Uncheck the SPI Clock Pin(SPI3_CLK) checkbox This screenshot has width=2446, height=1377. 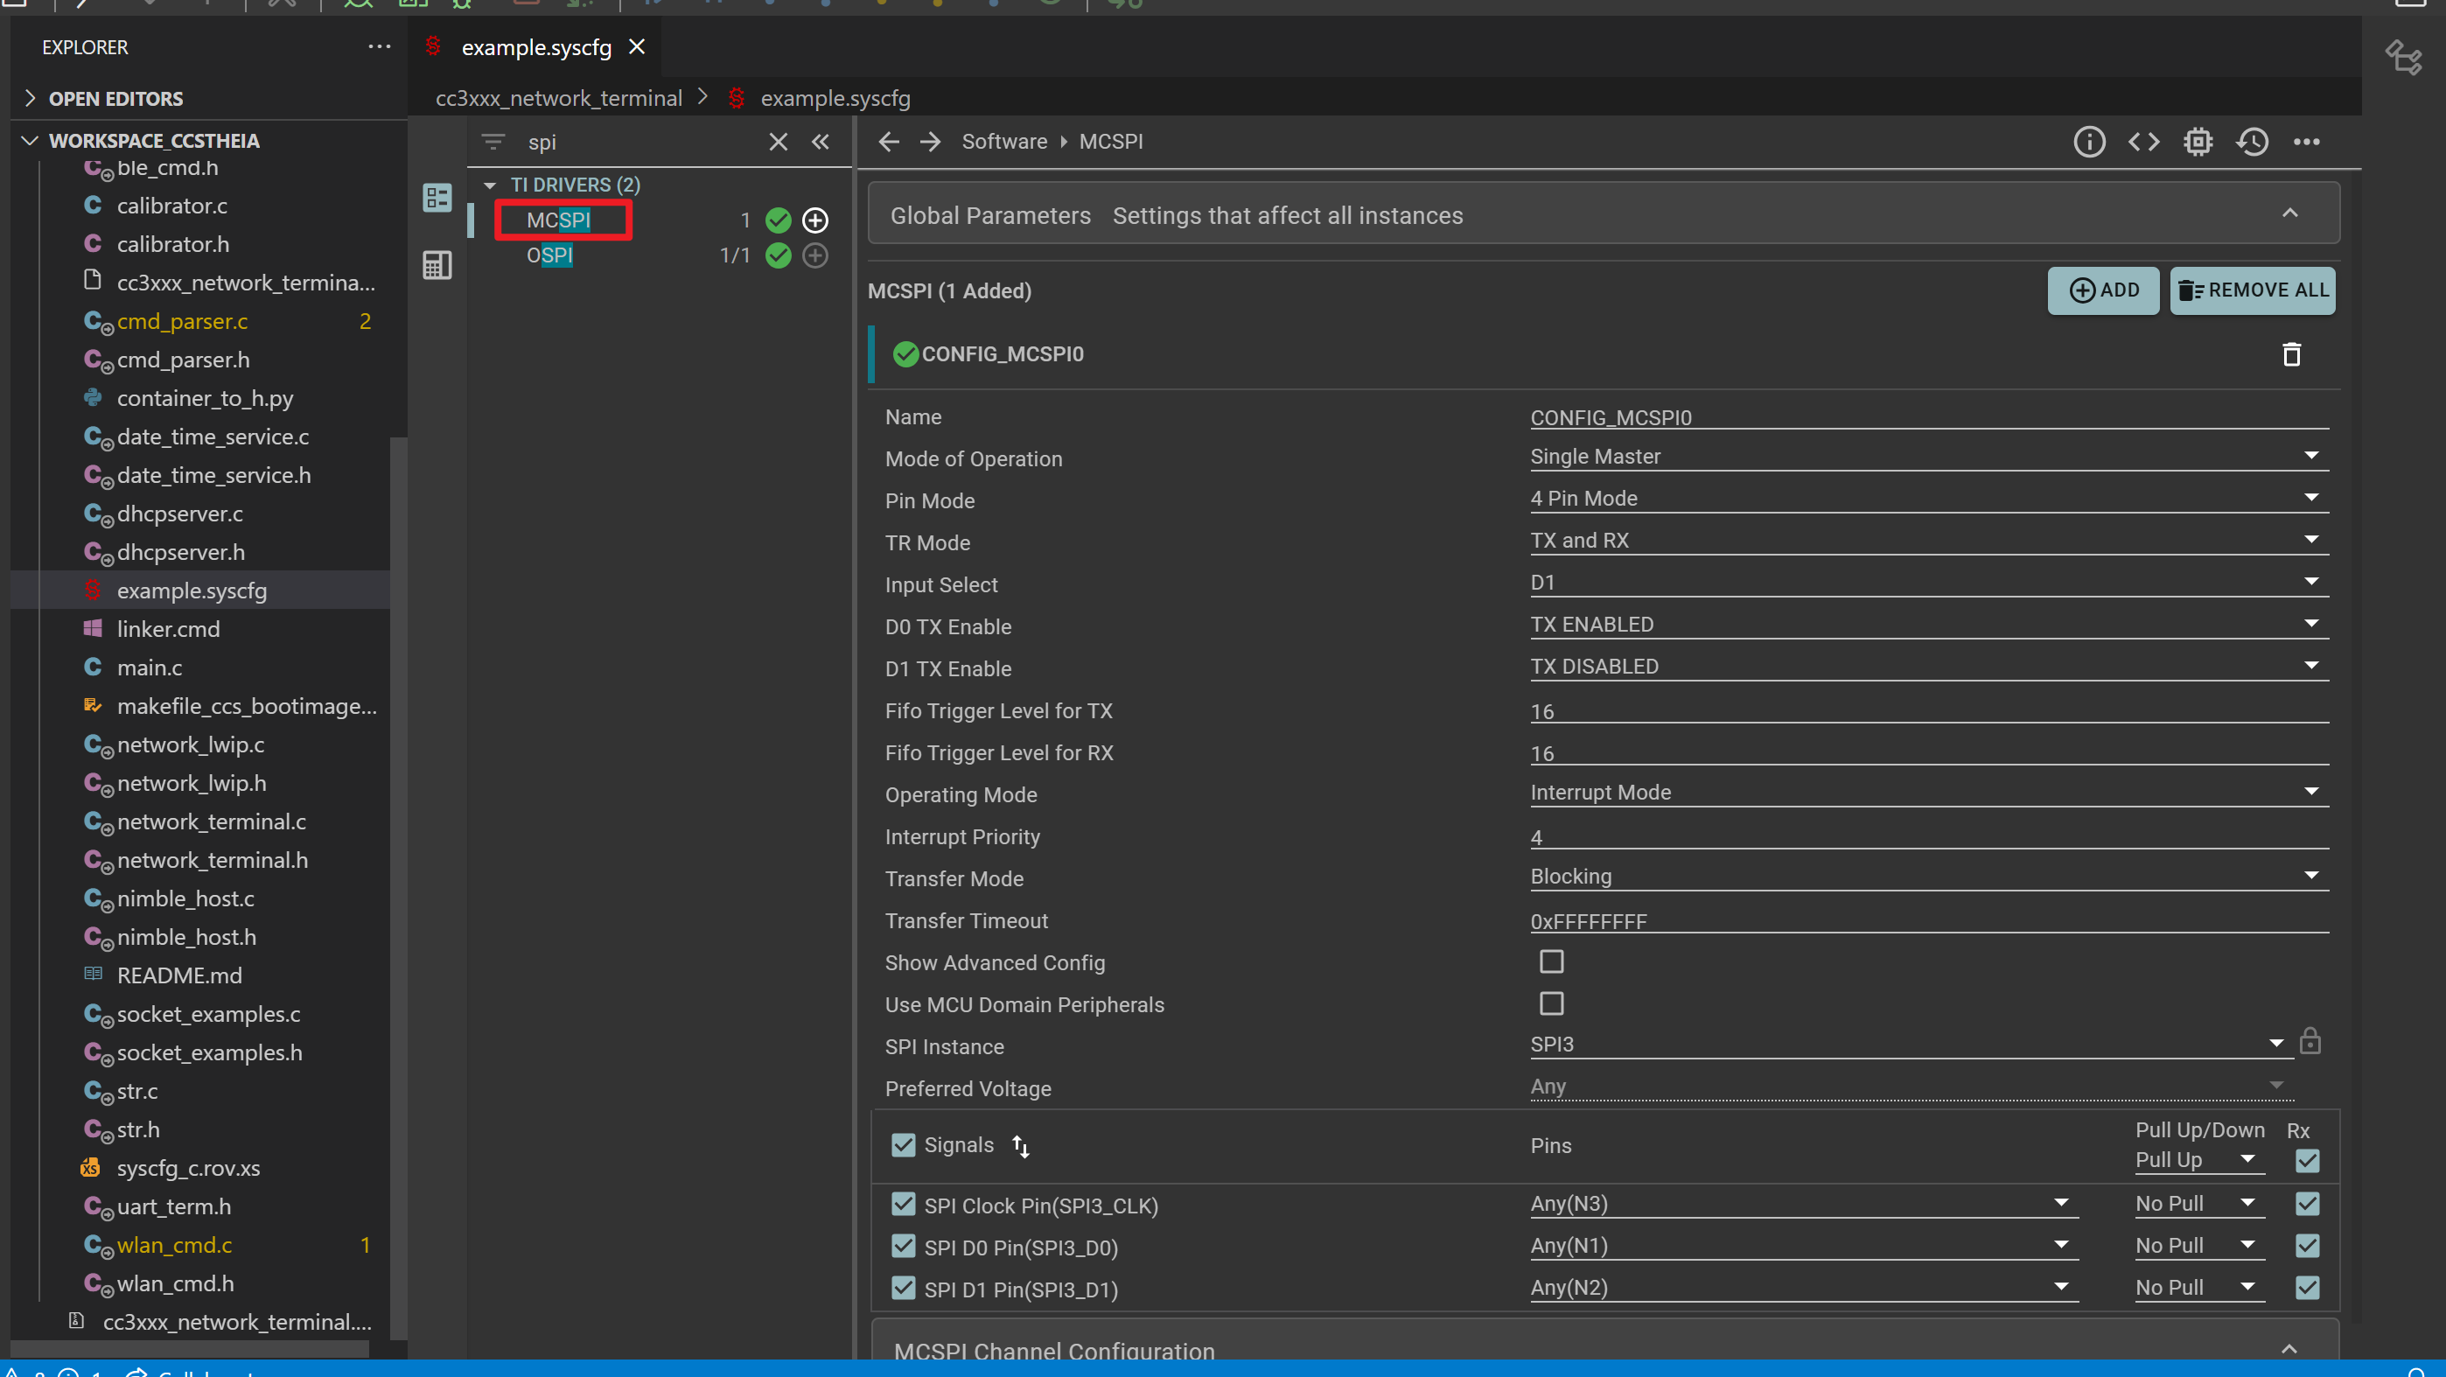tap(903, 1206)
